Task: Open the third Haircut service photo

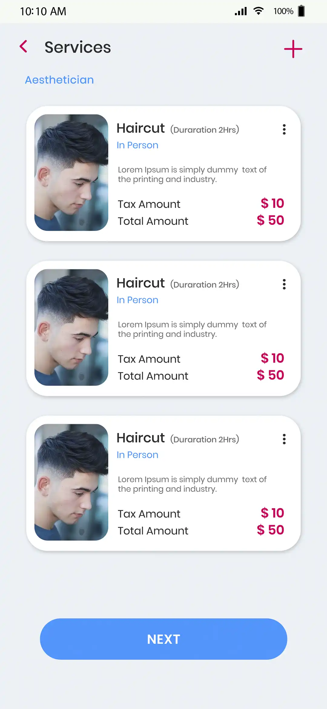Action: (71, 482)
